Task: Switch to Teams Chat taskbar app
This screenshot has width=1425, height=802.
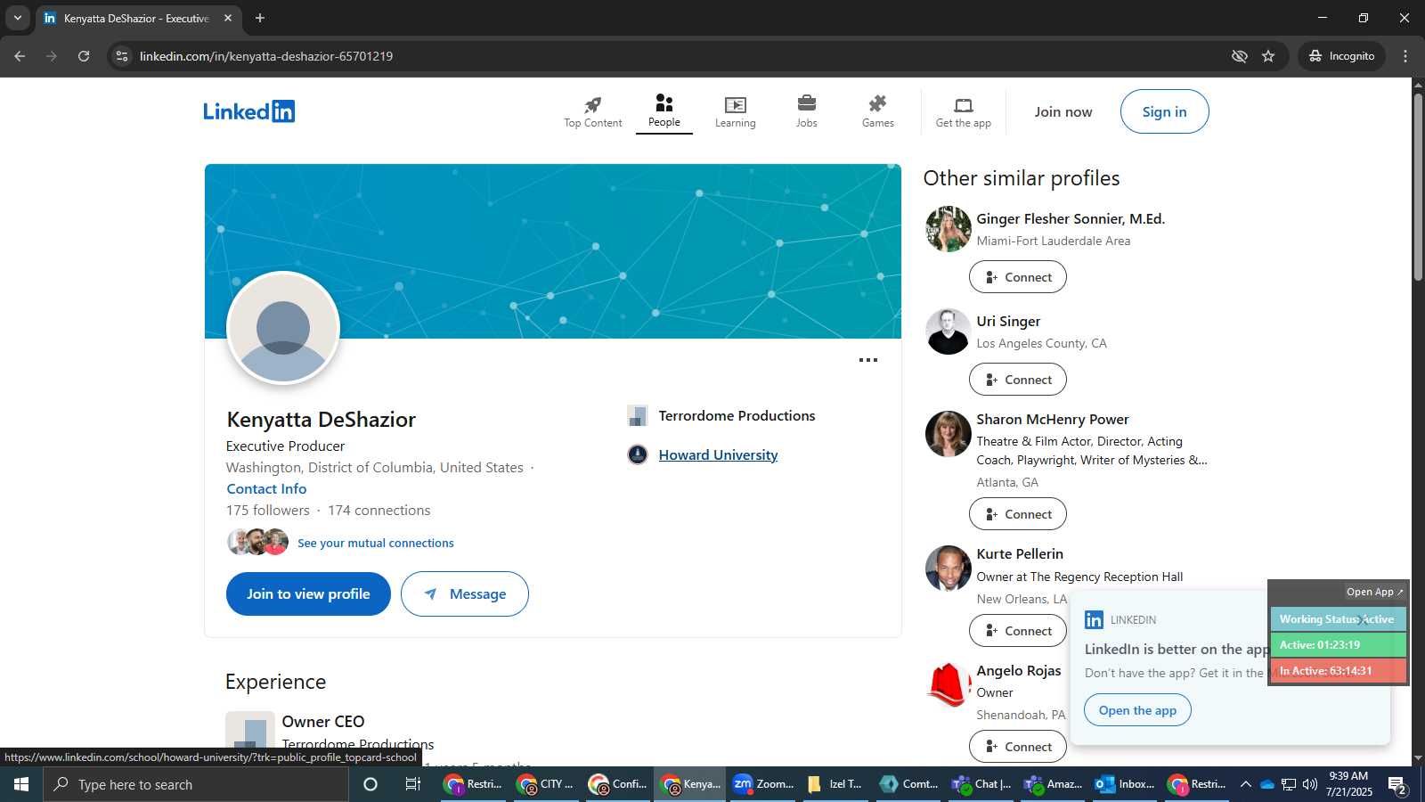Action: coord(981,784)
